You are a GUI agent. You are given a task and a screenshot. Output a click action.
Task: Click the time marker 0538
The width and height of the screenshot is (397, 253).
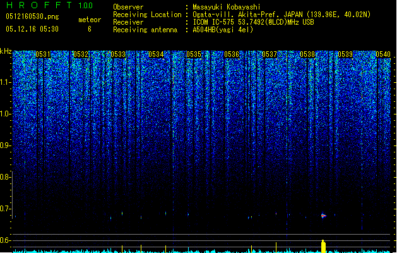pyautogui.click(x=307, y=54)
